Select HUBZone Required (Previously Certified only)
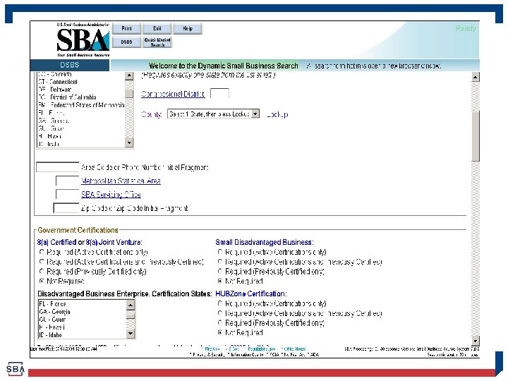 220,322
